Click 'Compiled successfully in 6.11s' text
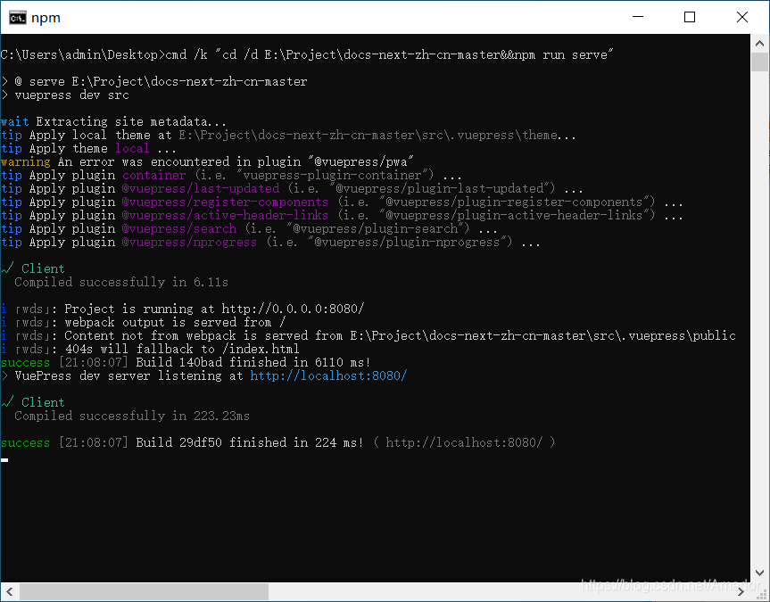Screen dimensions: 770x602 pos(121,282)
